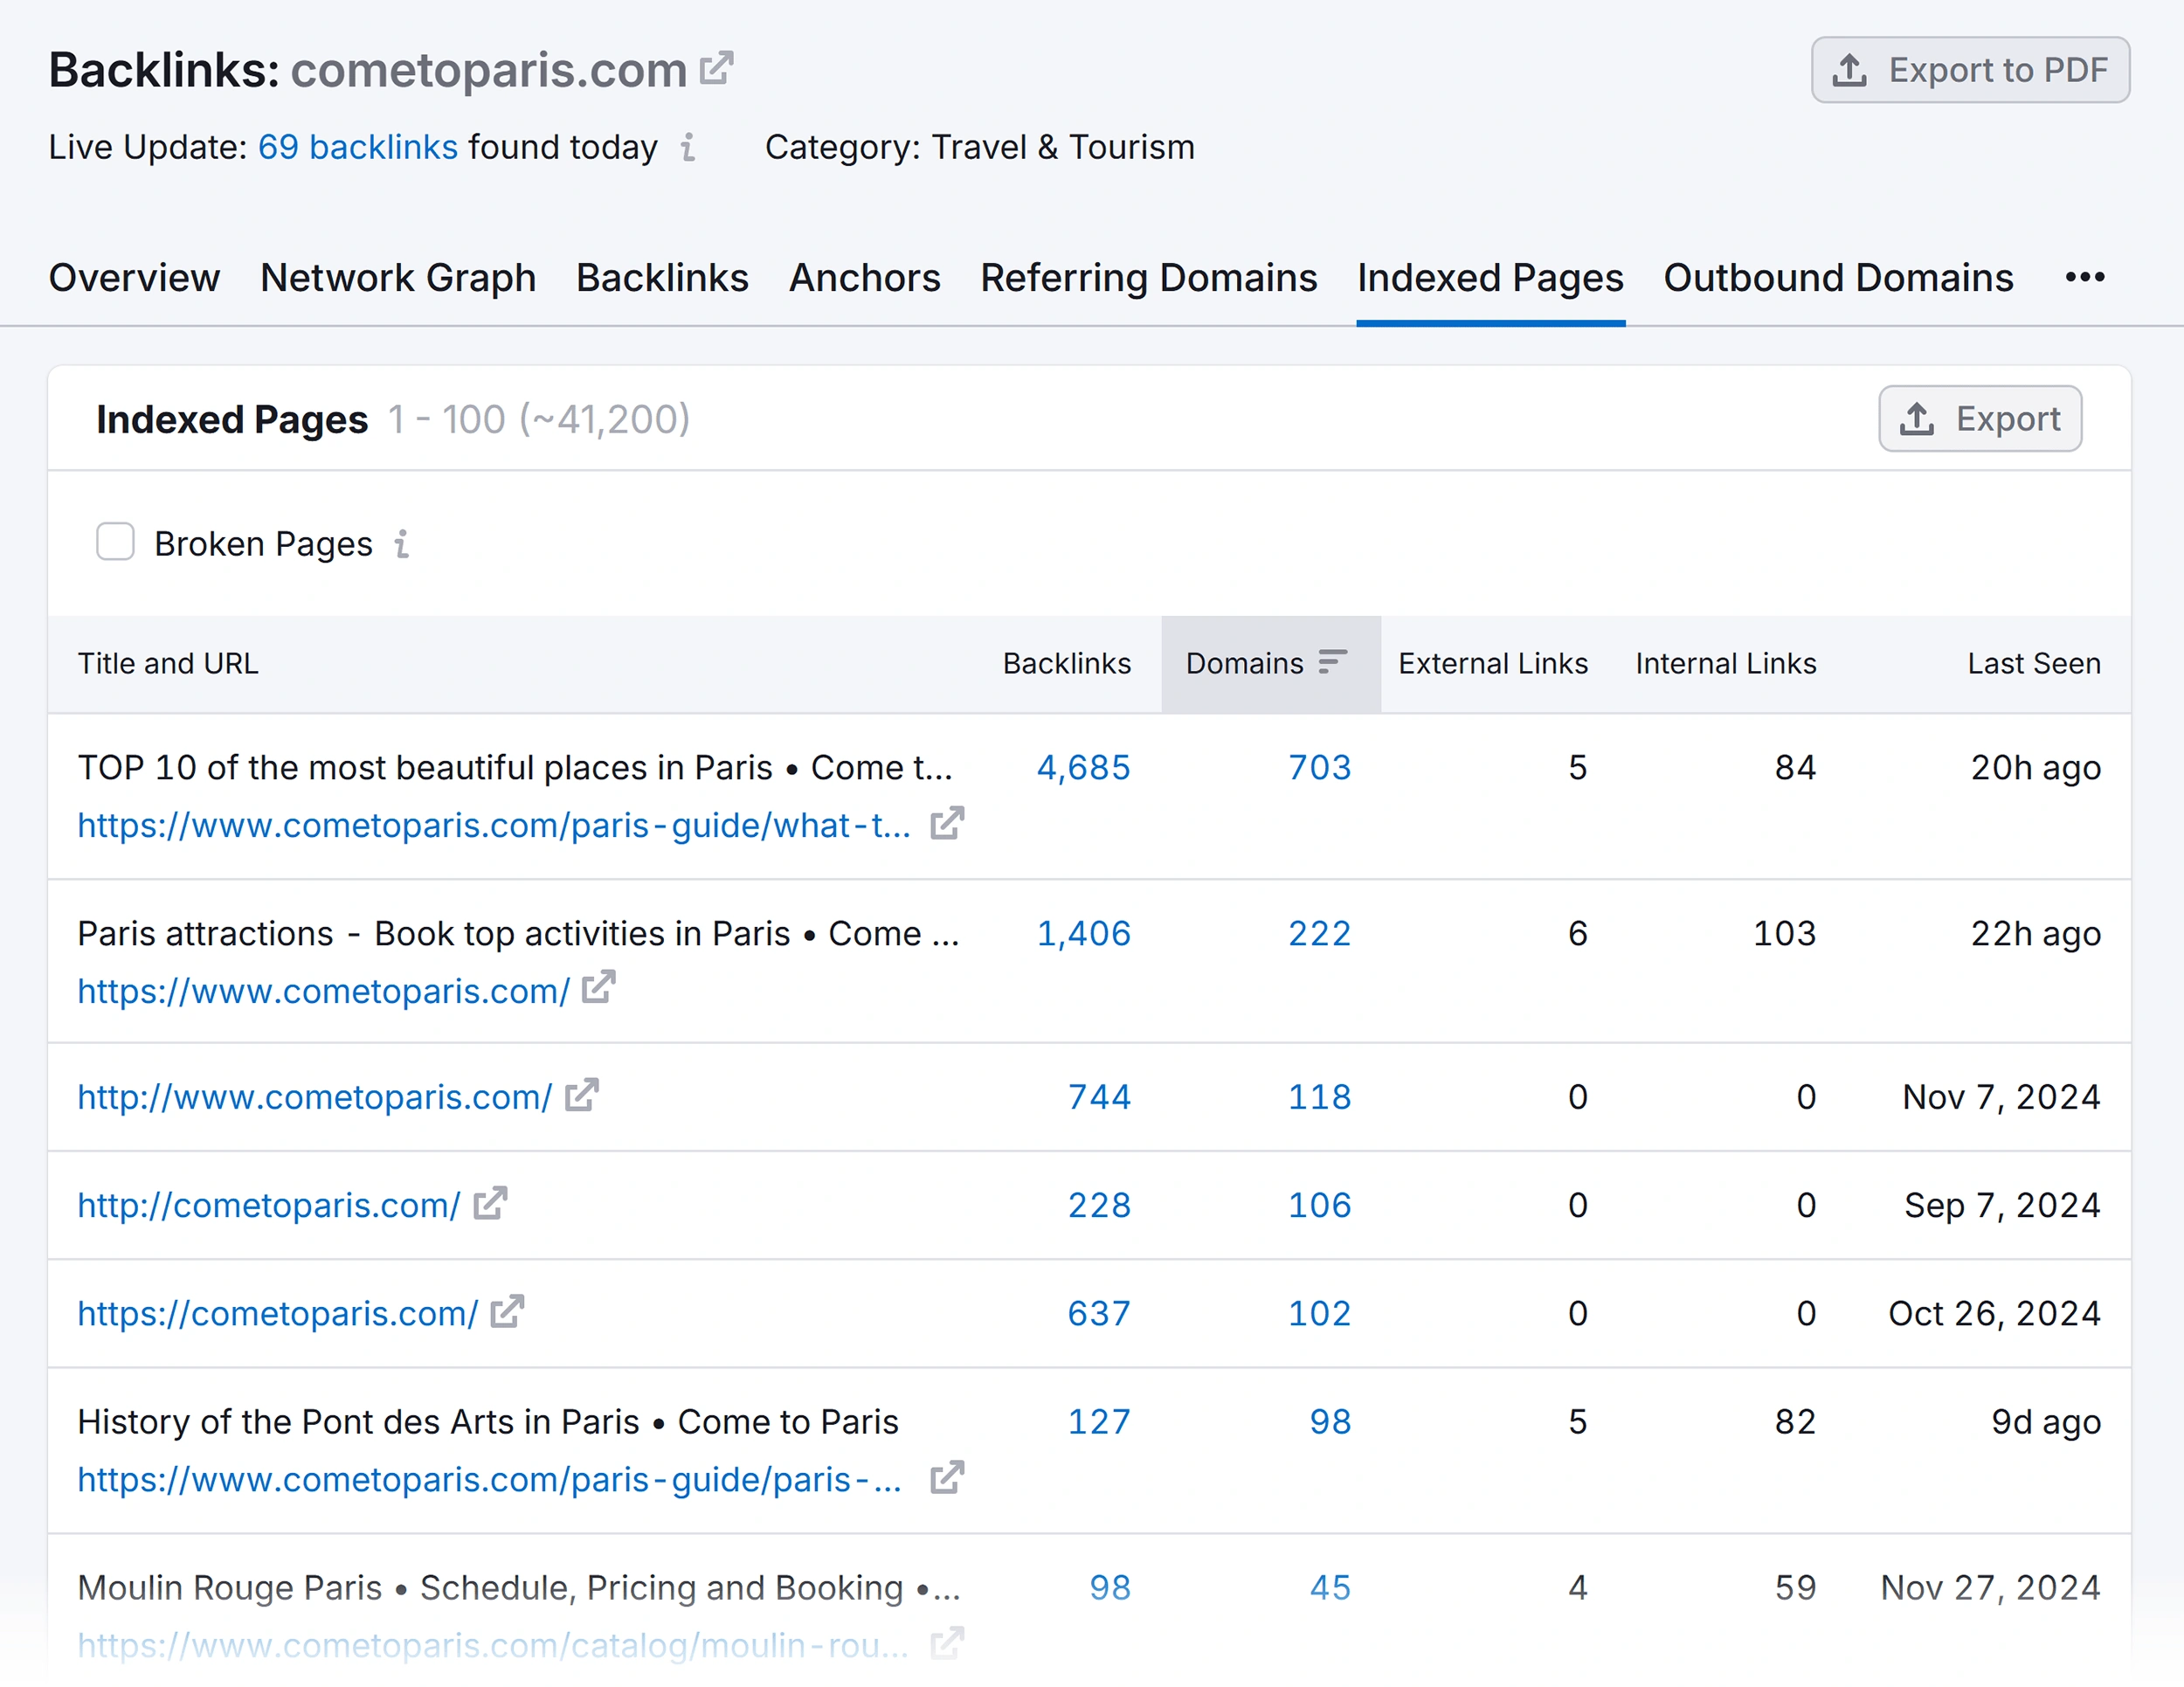Click domains count 98 for Pont des Arts
Screen dimensions: 2184x1687
[1330, 1421]
